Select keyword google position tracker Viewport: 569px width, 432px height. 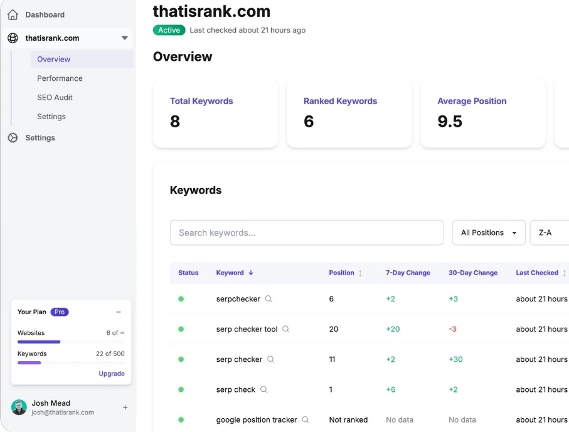pyautogui.click(x=257, y=419)
